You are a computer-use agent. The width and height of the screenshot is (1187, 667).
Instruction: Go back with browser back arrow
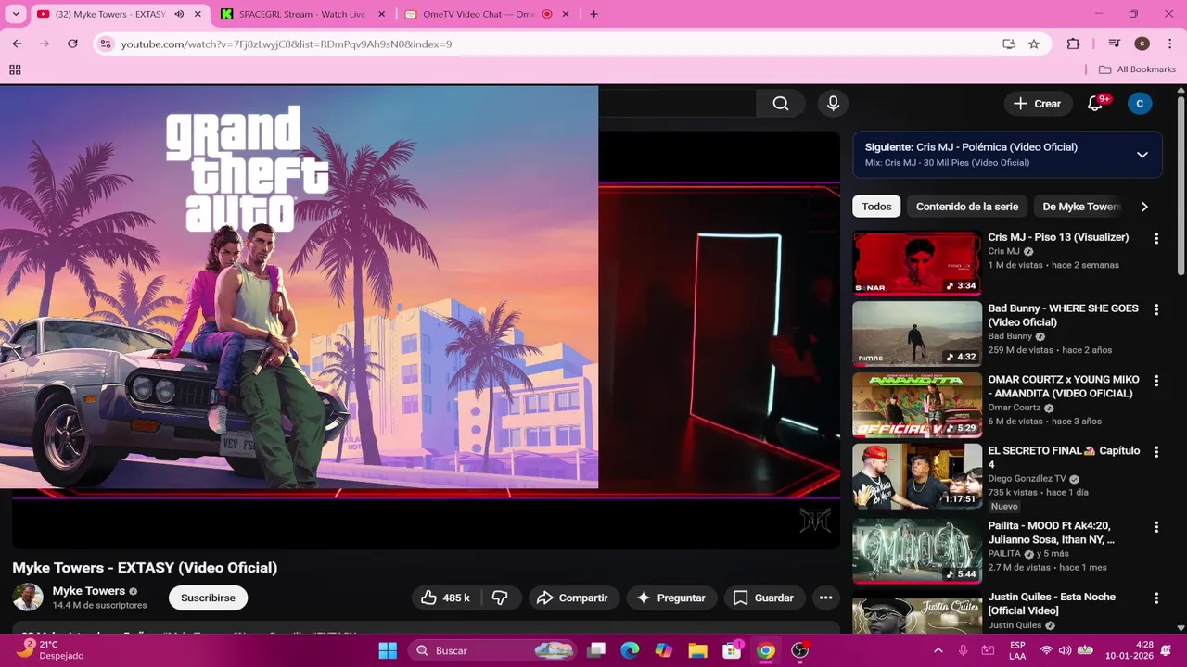(17, 44)
